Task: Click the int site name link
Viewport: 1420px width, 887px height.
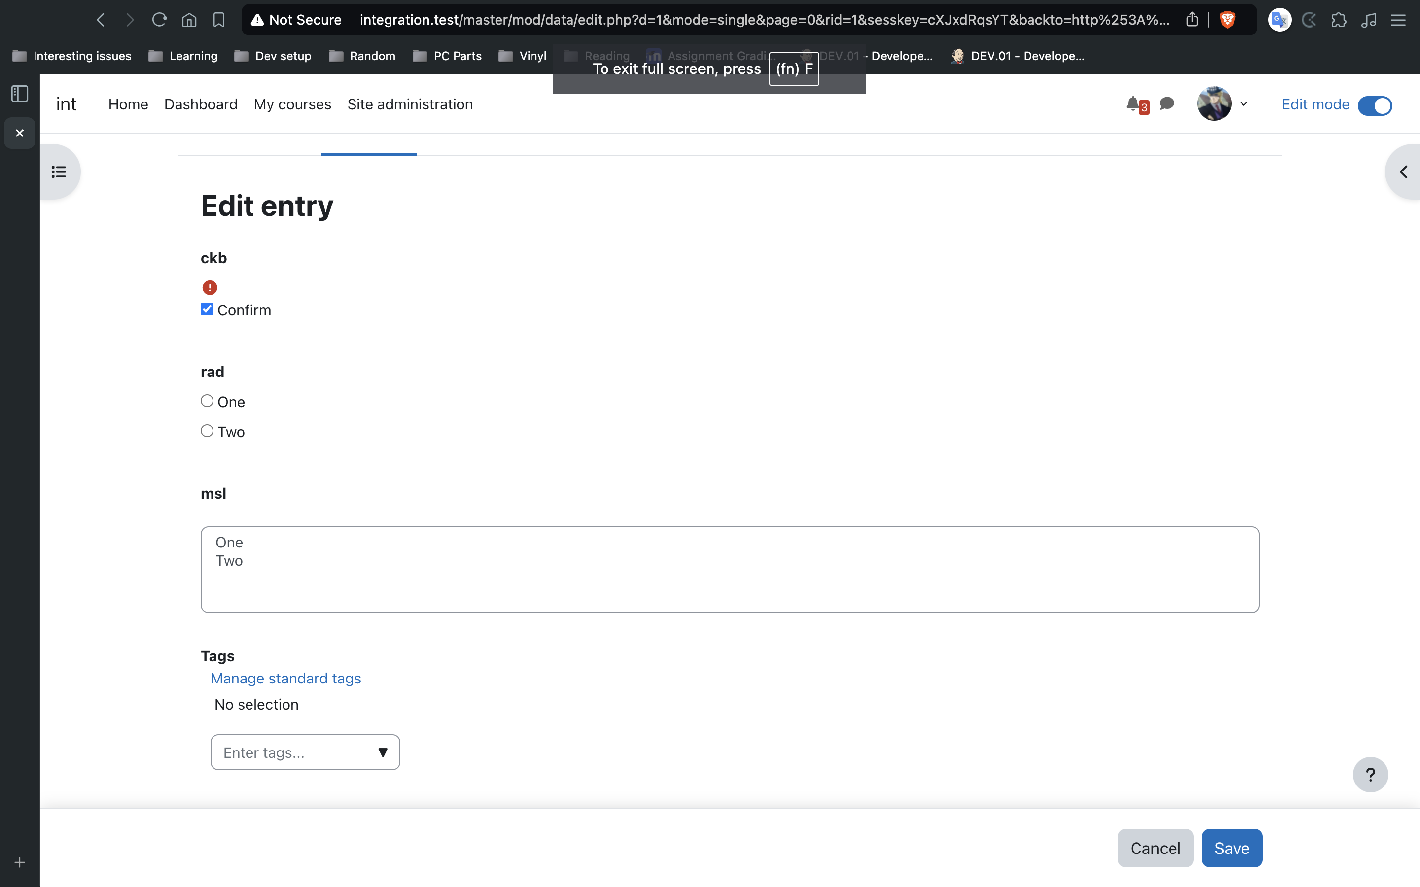Action: (66, 104)
